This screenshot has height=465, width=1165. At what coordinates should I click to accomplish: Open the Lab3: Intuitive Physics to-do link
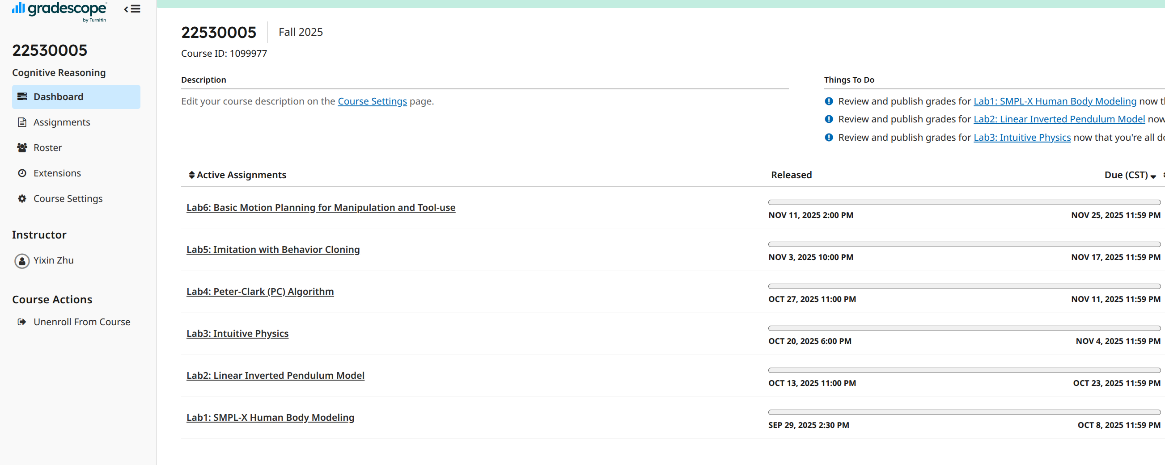click(x=1021, y=138)
